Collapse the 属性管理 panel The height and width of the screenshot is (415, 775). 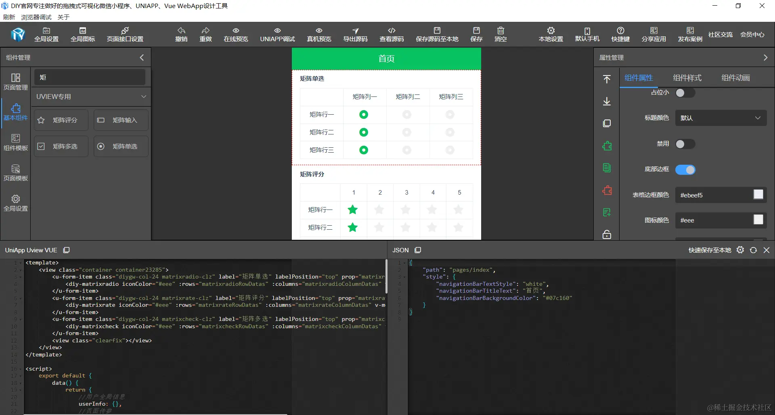pyautogui.click(x=765, y=57)
